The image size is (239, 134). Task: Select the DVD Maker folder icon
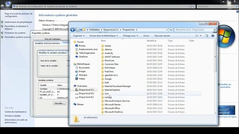(103, 68)
